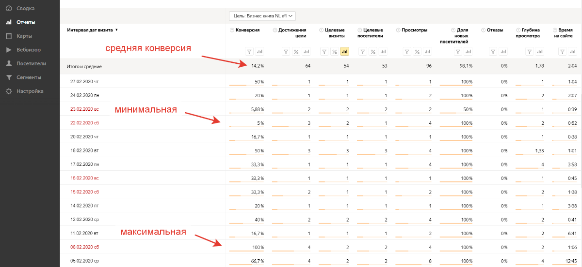Go to Вебвизор in the sidebar

pyautogui.click(x=28, y=50)
